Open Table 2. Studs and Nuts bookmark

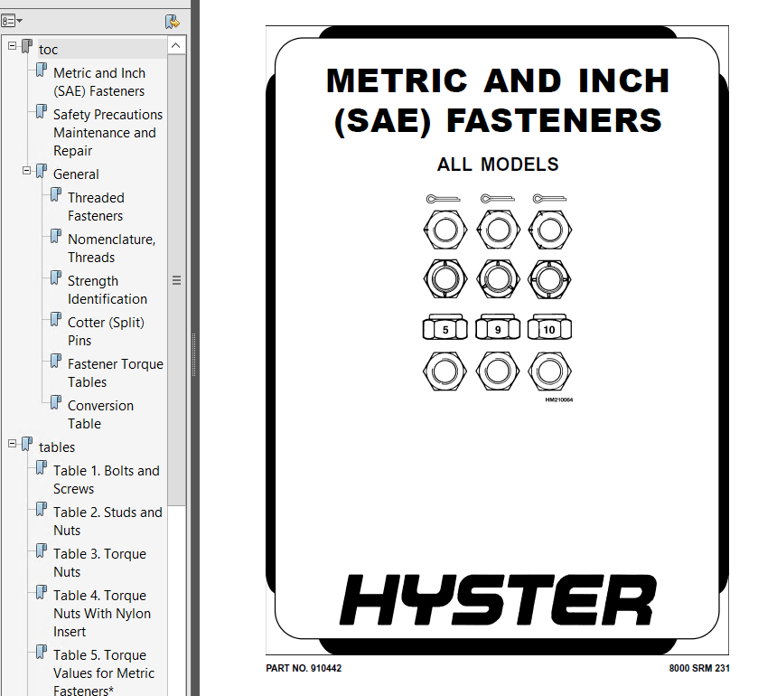[108, 521]
